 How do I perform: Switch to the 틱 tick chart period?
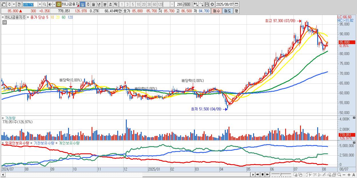pos(116,4)
